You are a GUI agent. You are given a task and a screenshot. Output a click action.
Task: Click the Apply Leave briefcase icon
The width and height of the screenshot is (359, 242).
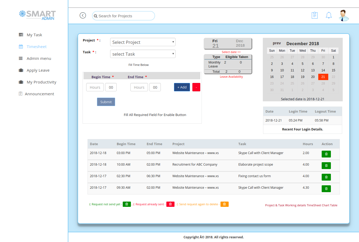pyautogui.click(x=21, y=70)
